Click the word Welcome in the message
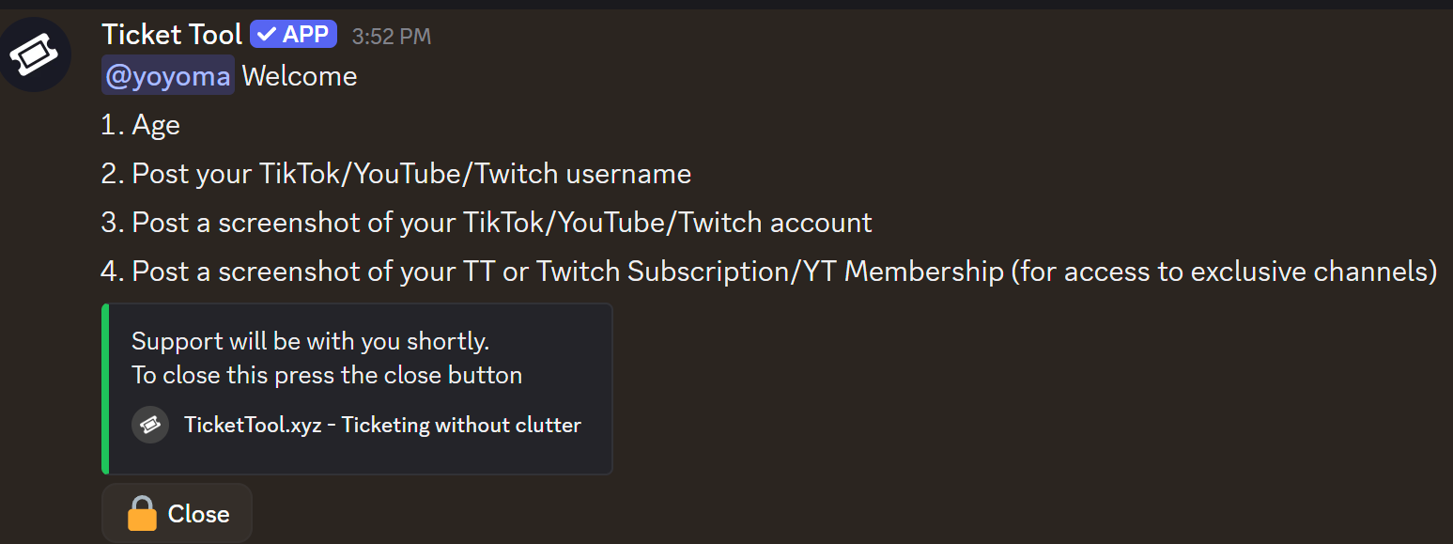Image resolution: width=1453 pixels, height=544 pixels. coord(300,76)
